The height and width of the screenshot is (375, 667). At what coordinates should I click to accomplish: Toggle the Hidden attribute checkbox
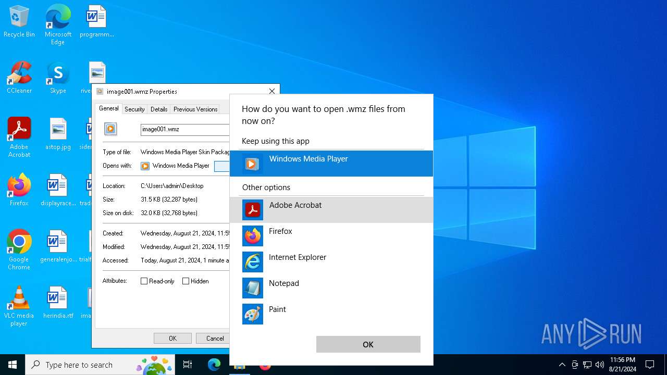pyautogui.click(x=186, y=281)
